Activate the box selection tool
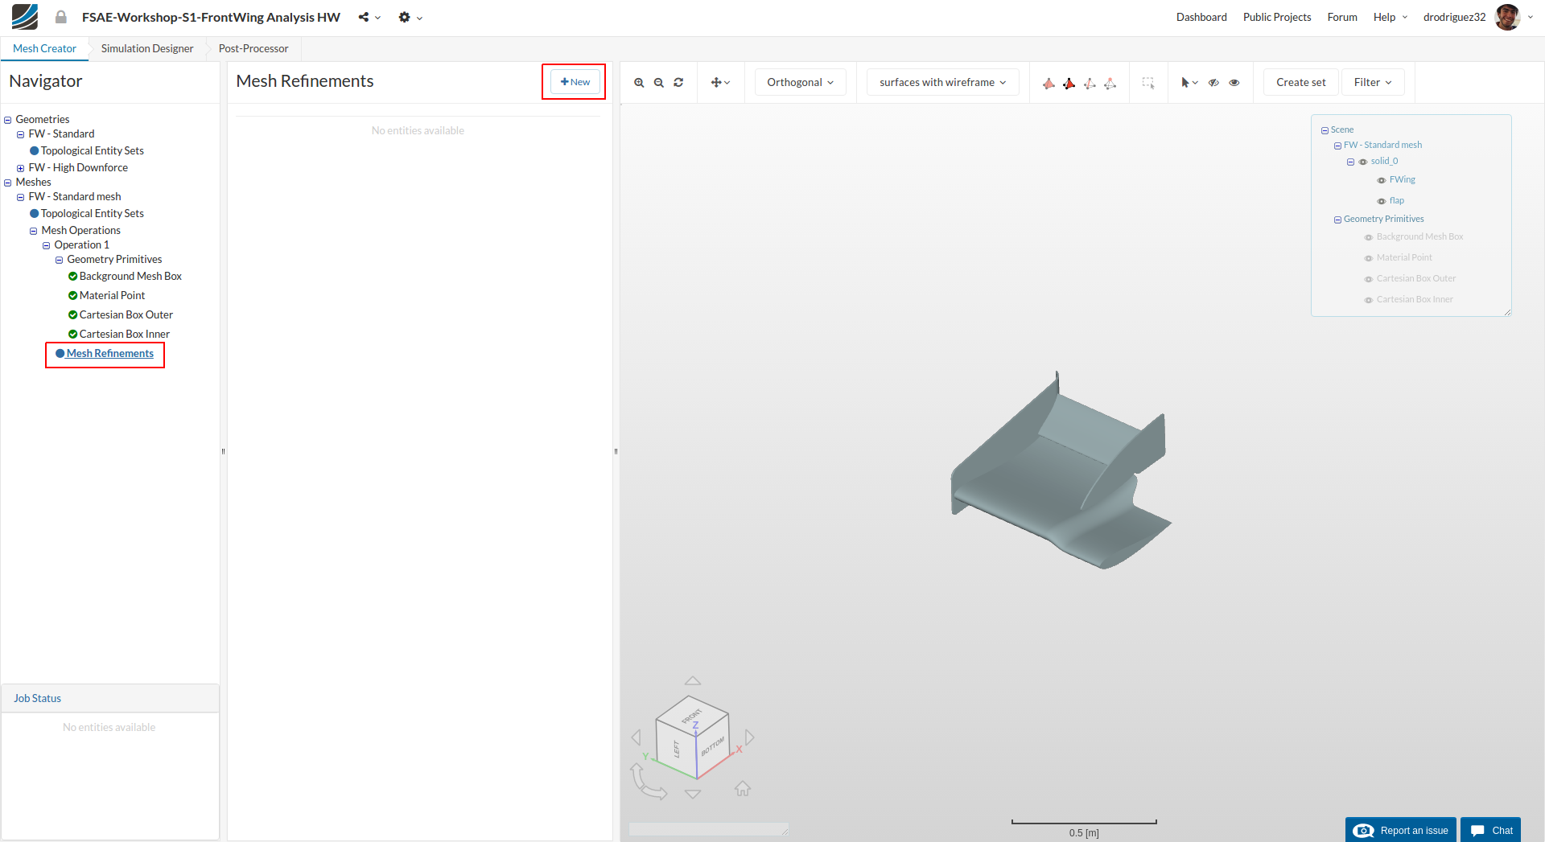Screen dimensions: 1545x842 pyautogui.click(x=1148, y=83)
